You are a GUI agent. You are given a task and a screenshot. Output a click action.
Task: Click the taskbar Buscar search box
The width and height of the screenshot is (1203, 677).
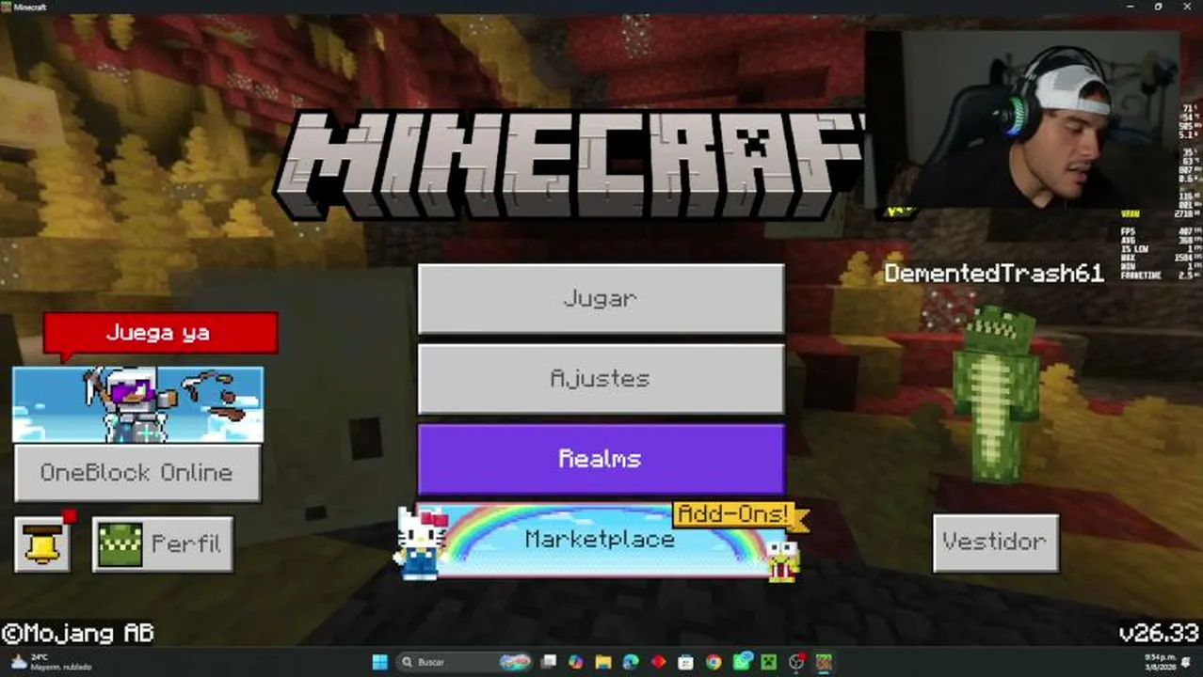click(463, 662)
